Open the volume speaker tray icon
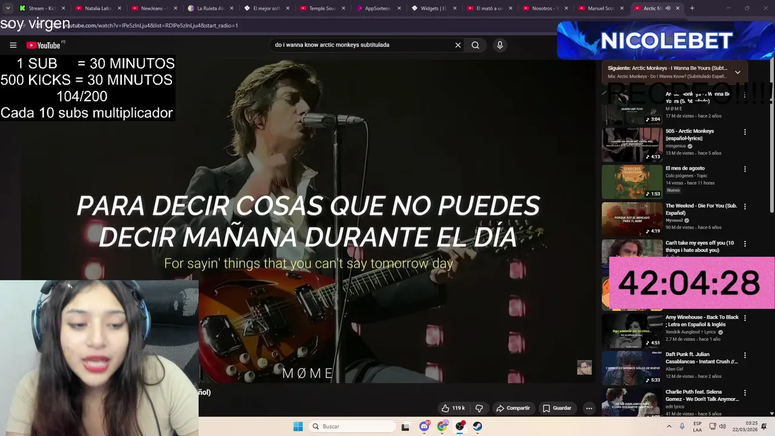Image resolution: width=775 pixels, height=436 pixels. coord(722,426)
